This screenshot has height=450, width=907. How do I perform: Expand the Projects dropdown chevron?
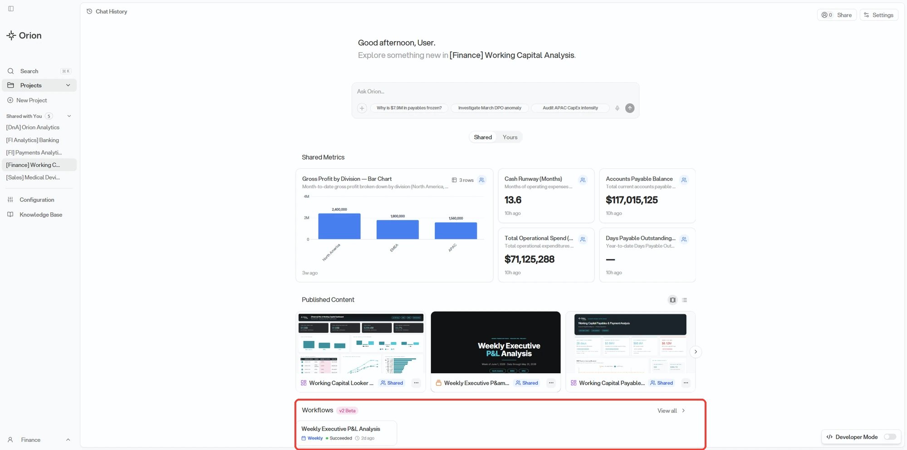[68, 85]
